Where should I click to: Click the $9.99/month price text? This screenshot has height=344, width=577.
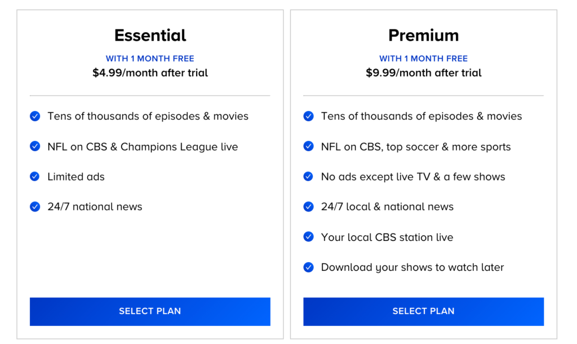click(423, 73)
